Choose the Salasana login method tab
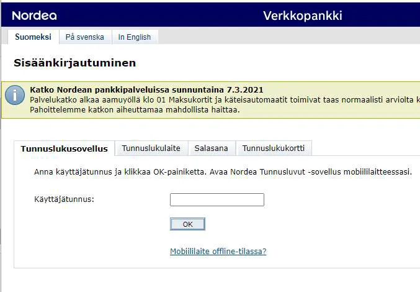This screenshot has width=420, height=292. [x=211, y=148]
